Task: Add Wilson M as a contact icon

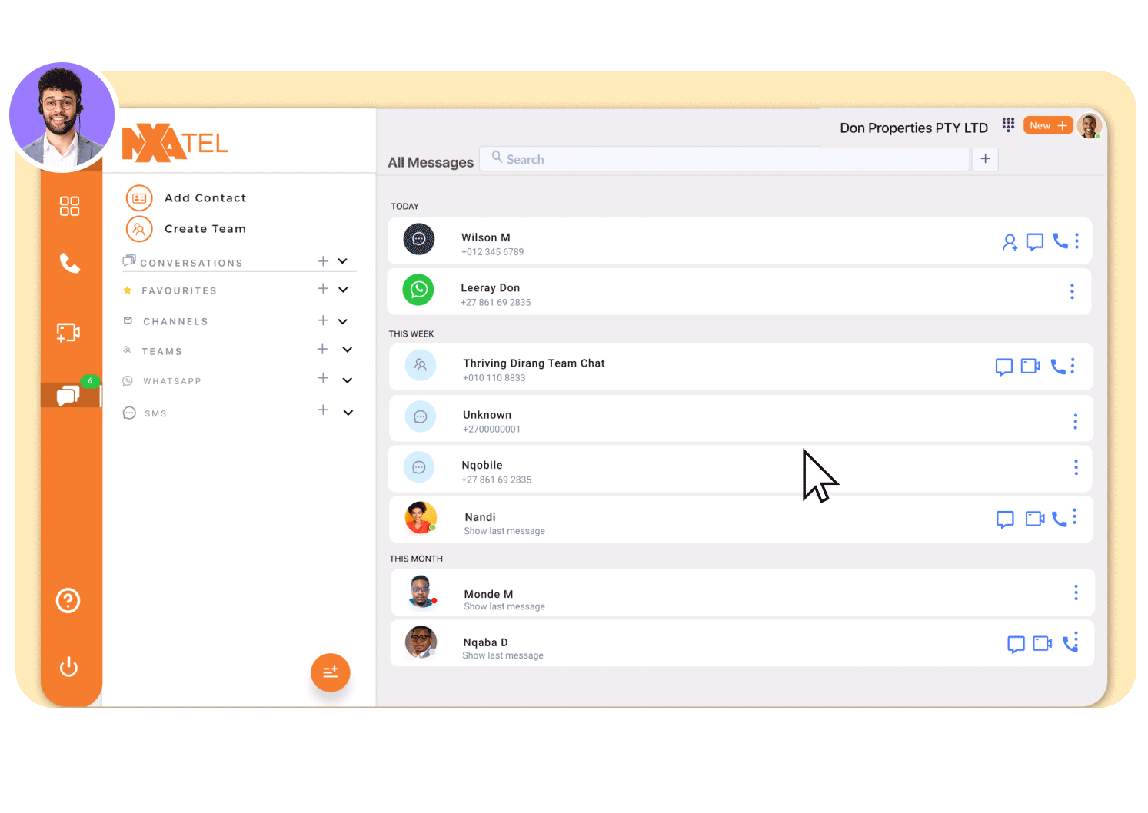Action: (1010, 242)
